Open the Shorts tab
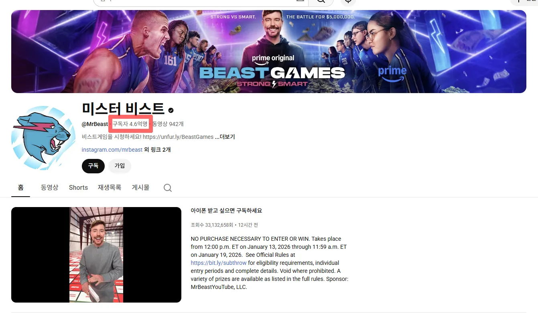 pyautogui.click(x=78, y=187)
